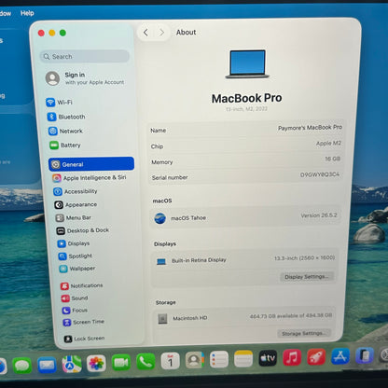Click the Sign in Apple Account row

(x=85, y=78)
